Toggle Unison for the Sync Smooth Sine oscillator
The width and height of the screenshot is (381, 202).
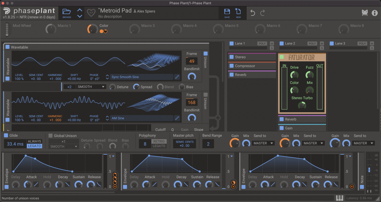205,54
